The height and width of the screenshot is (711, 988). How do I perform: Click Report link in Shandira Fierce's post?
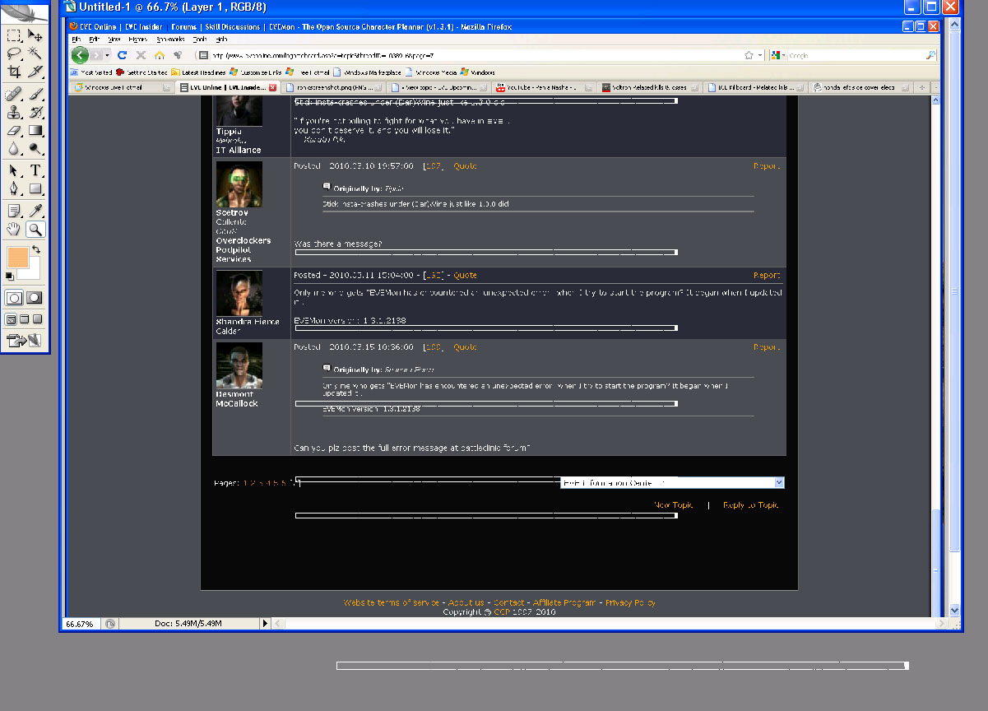tap(767, 276)
